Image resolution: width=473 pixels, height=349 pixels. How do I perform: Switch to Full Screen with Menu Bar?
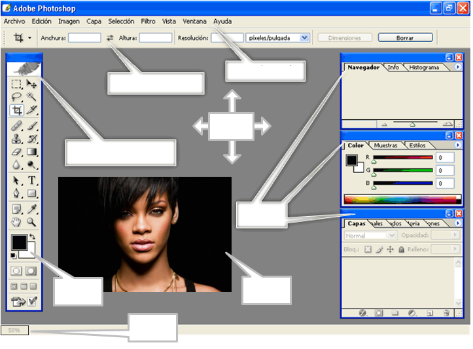(24, 286)
